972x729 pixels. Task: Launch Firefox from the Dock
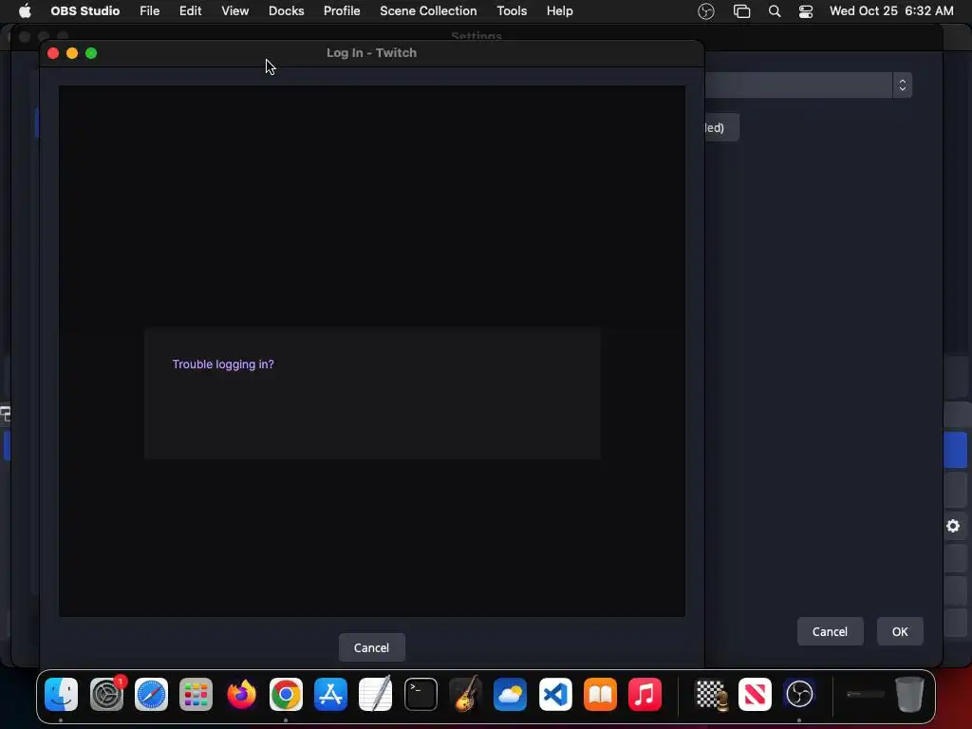pyautogui.click(x=241, y=694)
